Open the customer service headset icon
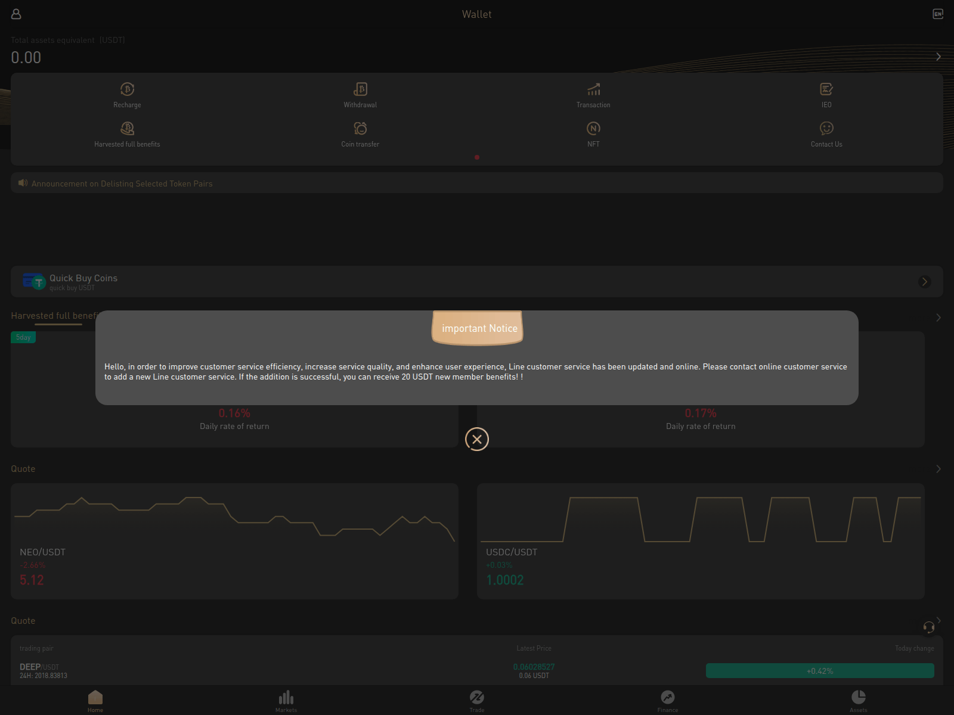Screen dimensions: 954x715 point(928,627)
